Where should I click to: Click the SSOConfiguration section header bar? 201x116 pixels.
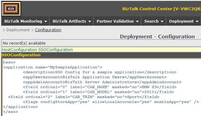[x=101, y=55]
